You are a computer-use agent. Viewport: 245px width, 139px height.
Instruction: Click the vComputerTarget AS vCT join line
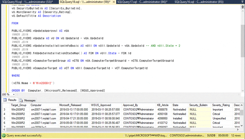tap(79, 68)
